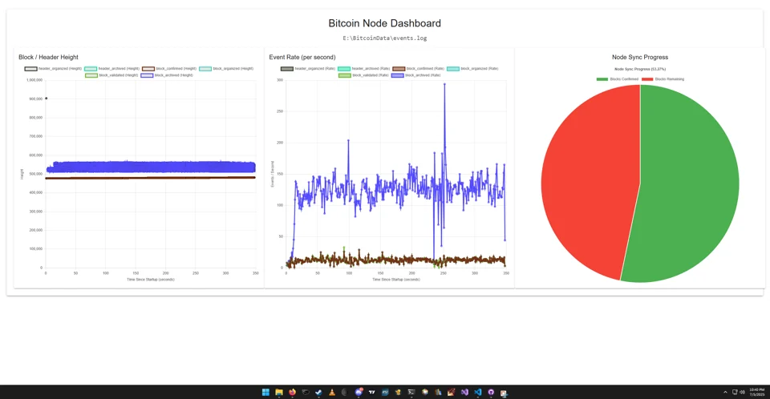Click the Bitcoin Node Dashboard title
The image size is (770, 399).
tap(384, 23)
